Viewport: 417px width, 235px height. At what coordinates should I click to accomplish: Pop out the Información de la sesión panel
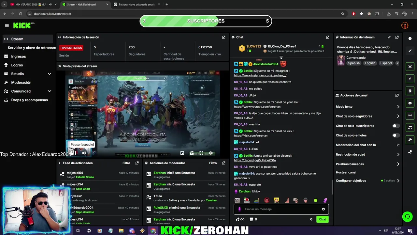[x=223, y=37]
